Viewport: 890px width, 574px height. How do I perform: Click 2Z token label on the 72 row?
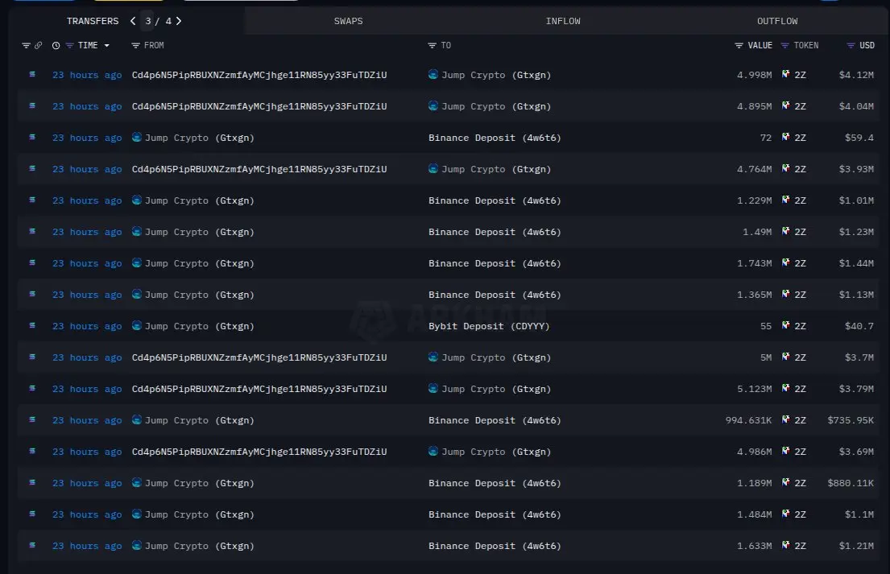click(x=800, y=137)
